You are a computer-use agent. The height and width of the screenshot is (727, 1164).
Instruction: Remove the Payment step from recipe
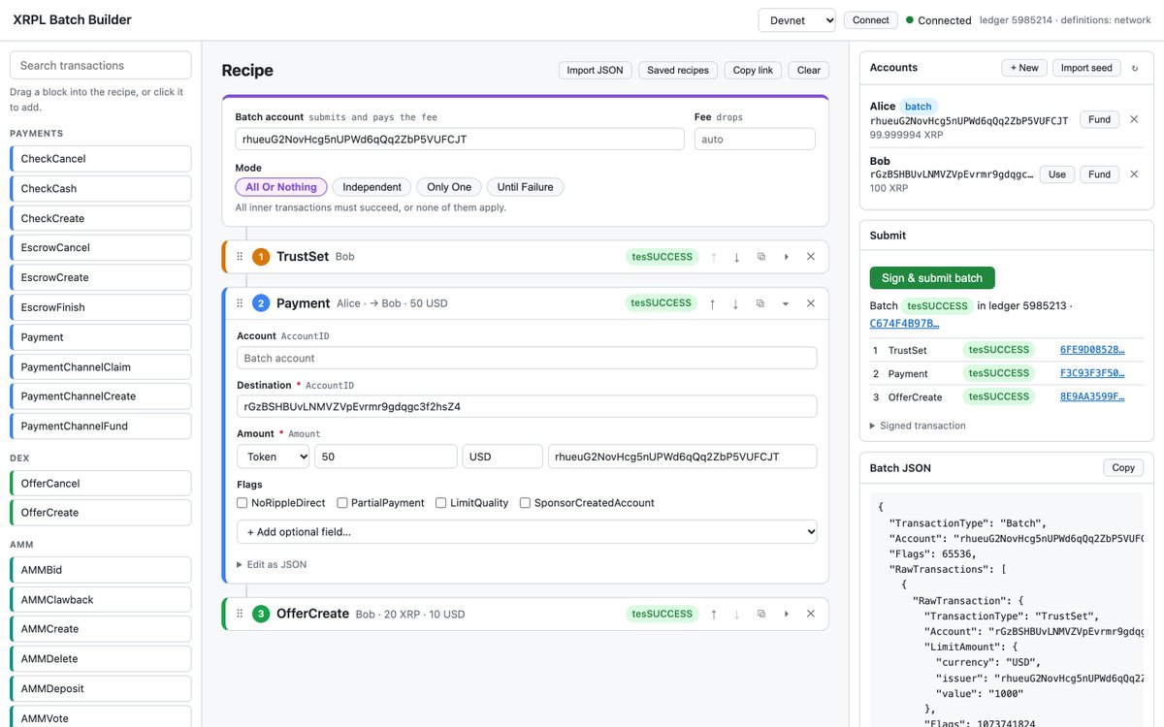[x=811, y=303]
